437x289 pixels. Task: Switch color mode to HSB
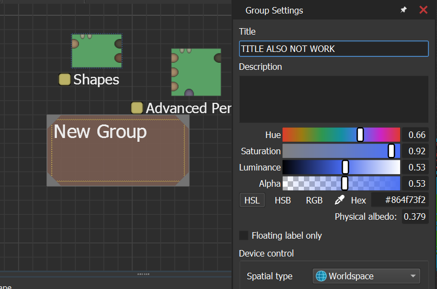(x=282, y=200)
